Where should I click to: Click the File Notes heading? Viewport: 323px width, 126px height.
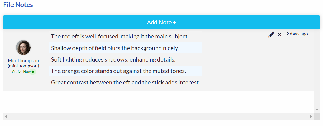[x=18, y=5]
